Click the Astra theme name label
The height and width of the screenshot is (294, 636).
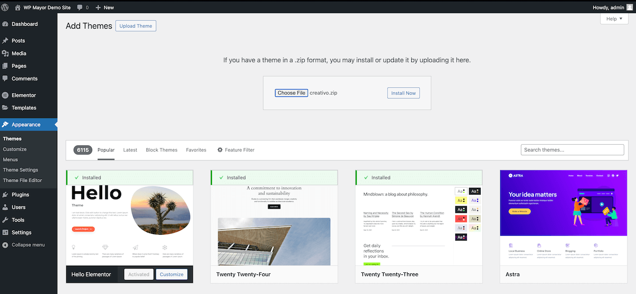click(513, 274)
